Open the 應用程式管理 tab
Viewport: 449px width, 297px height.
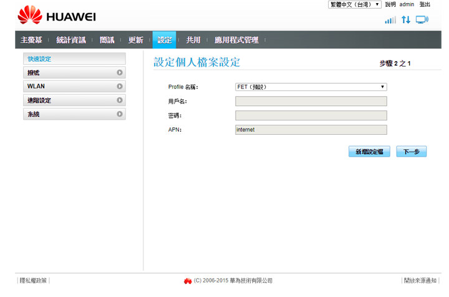pyautogui.click(x=236, y=40)
